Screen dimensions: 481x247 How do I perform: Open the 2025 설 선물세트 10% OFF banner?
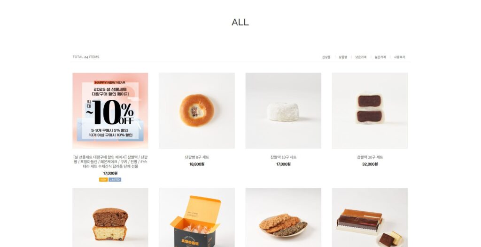pyautogui.click(x=110, y=111)
